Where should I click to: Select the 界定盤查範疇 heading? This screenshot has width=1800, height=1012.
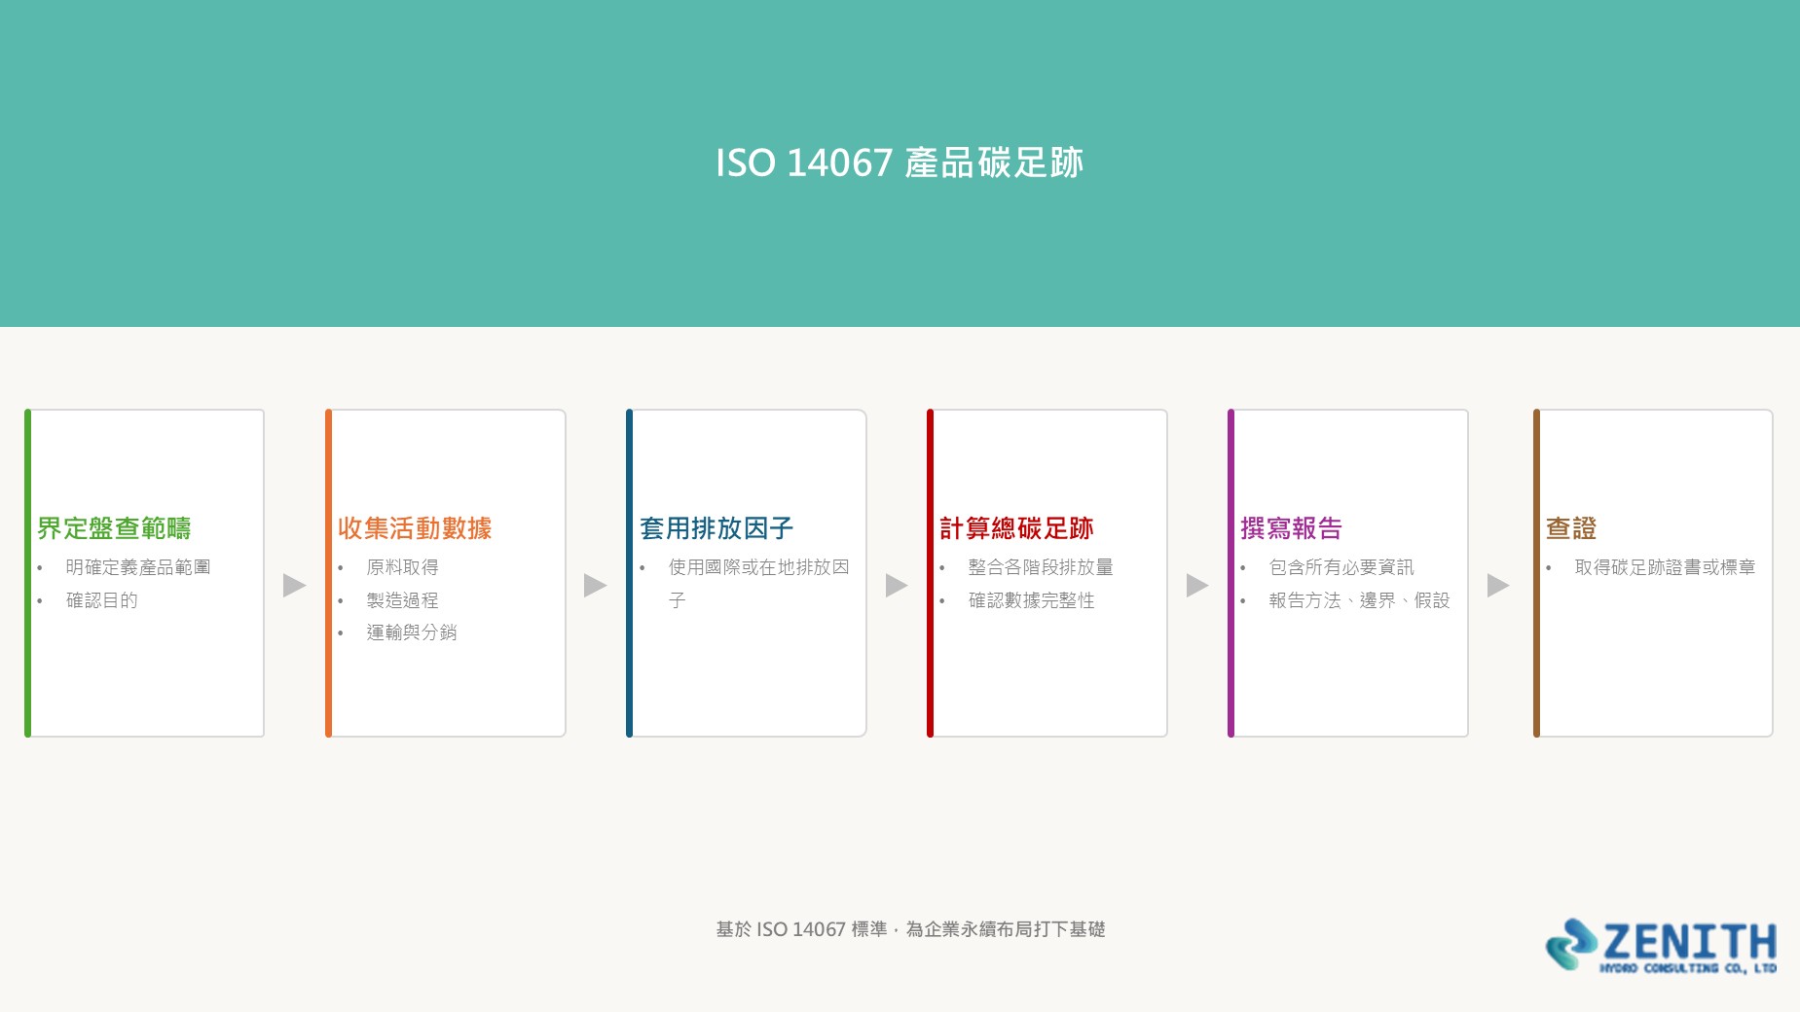[114, 528]
